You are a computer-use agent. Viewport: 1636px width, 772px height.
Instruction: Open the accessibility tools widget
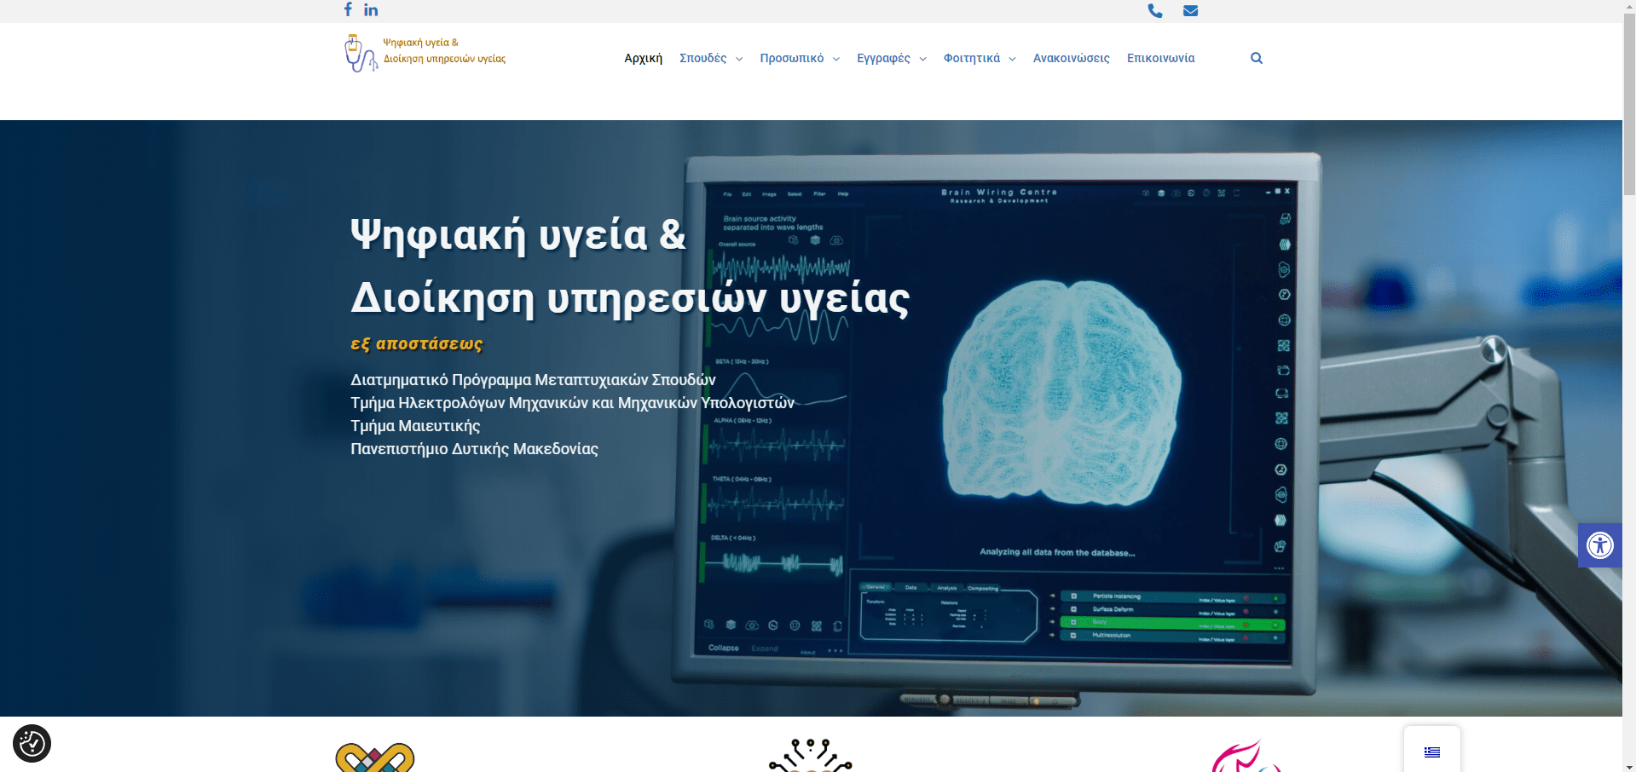click(1600, 545)
